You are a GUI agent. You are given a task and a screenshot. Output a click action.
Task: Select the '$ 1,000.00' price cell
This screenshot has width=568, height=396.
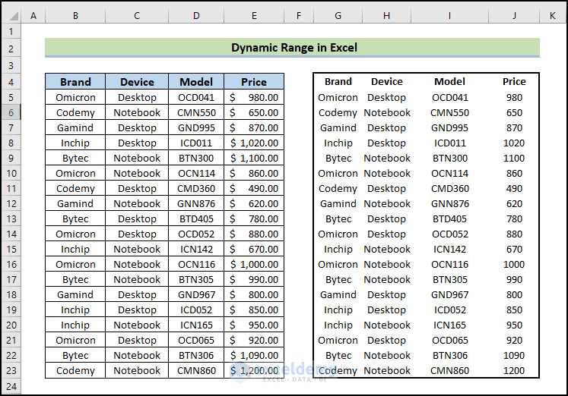pos(254,264)
